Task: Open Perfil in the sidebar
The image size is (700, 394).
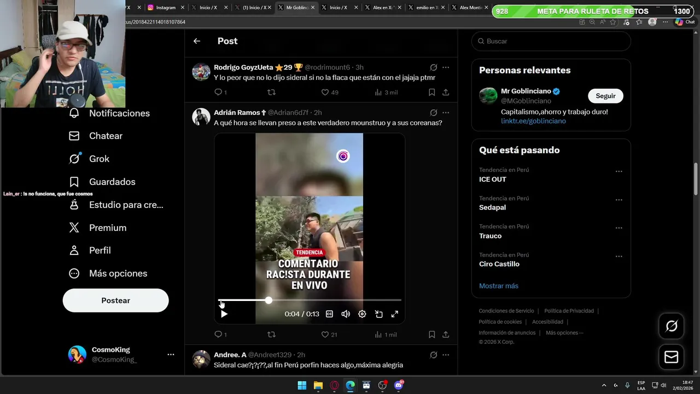Action: [90, 250]
